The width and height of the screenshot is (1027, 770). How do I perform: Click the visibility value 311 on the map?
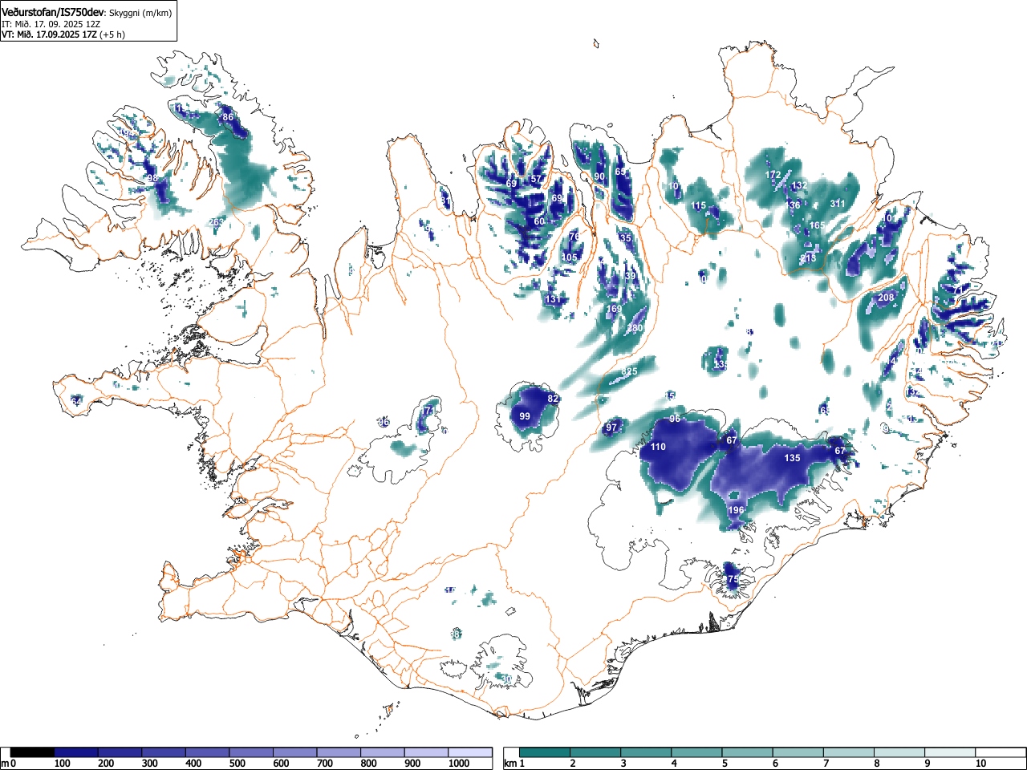[838, 203]
